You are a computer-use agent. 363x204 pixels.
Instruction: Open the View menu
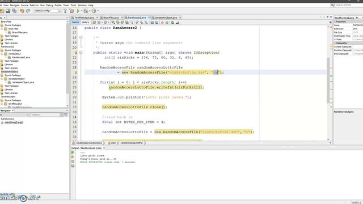[6, 5]
